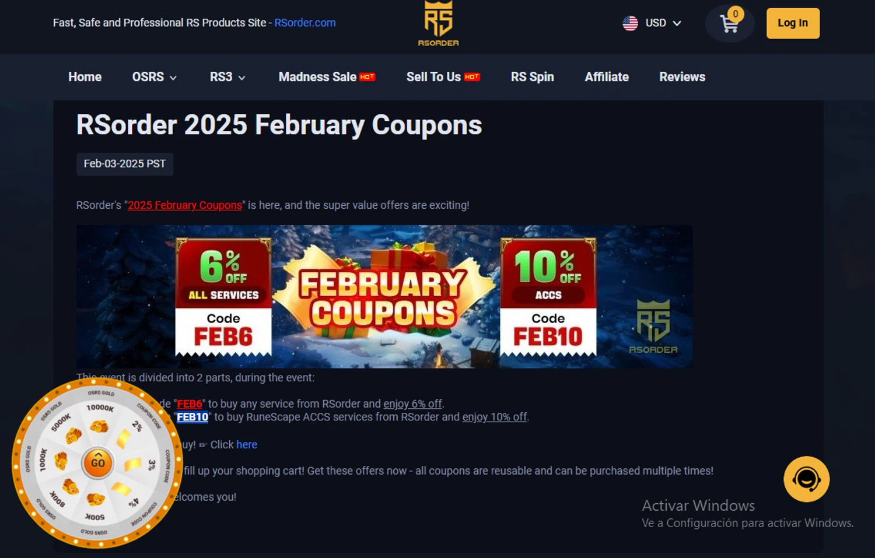Screen dimensions: 875x558
Task: Spin the wheel with GO button
Action: pyautogui.click(x=97, y=463)
